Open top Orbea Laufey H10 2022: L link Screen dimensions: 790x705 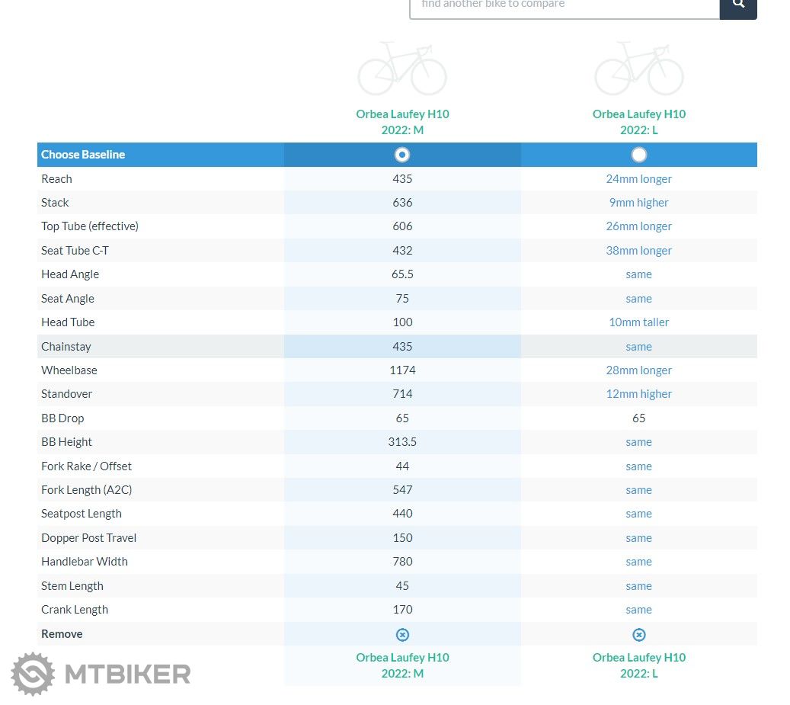pos(638,122)
